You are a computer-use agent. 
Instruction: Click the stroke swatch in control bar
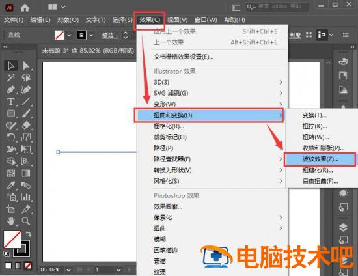click(x=82, y=35)
